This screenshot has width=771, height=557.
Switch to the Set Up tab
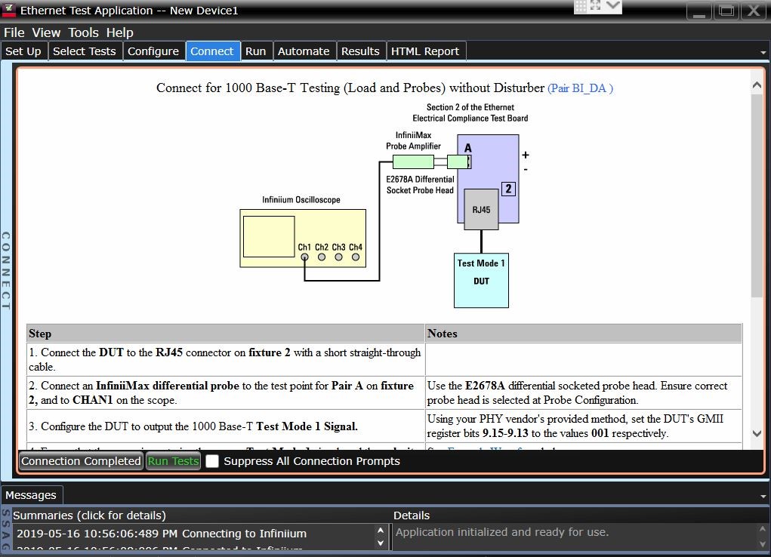click(23, 51)
